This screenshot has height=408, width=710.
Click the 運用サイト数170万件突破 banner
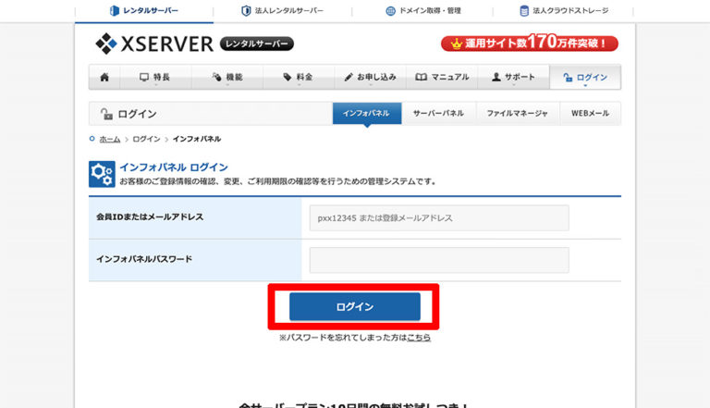point(530,43)
